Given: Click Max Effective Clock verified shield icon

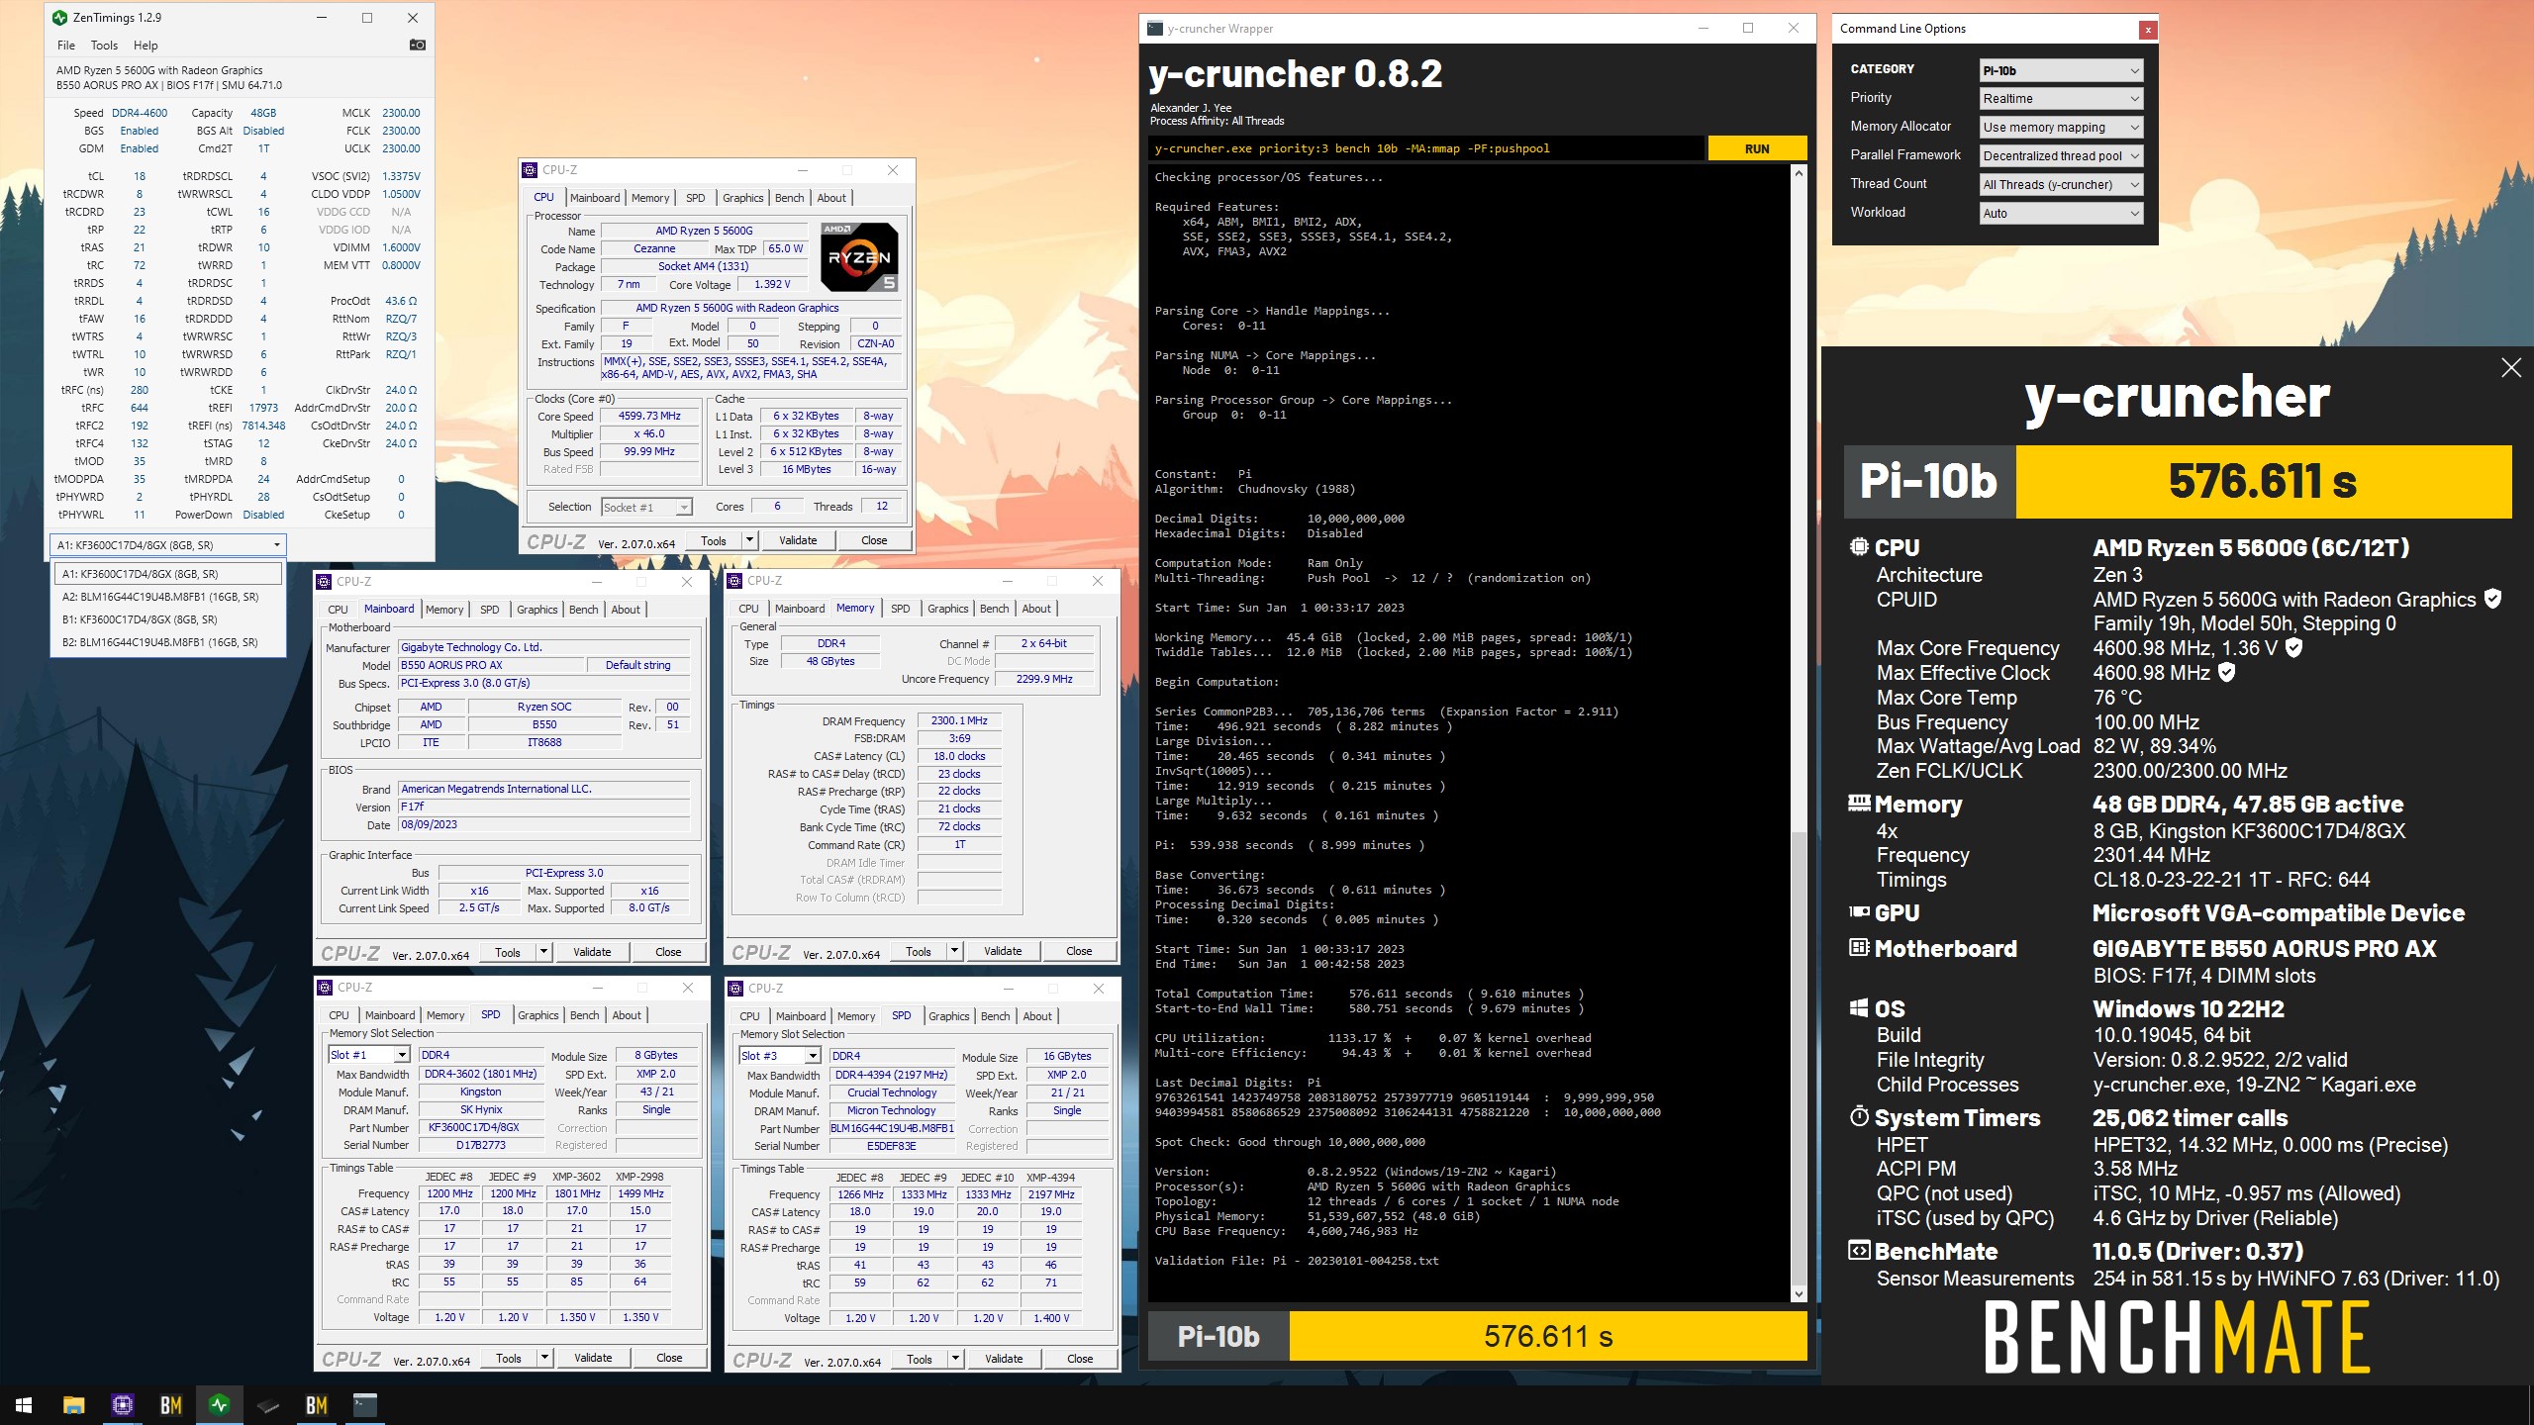Looking at the screenshot, I should pyautogui.click(x=2226, y=672).
